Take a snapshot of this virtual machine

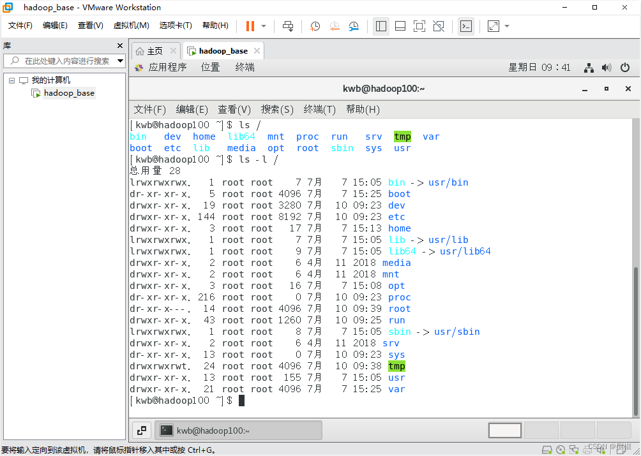coord(315,26)
